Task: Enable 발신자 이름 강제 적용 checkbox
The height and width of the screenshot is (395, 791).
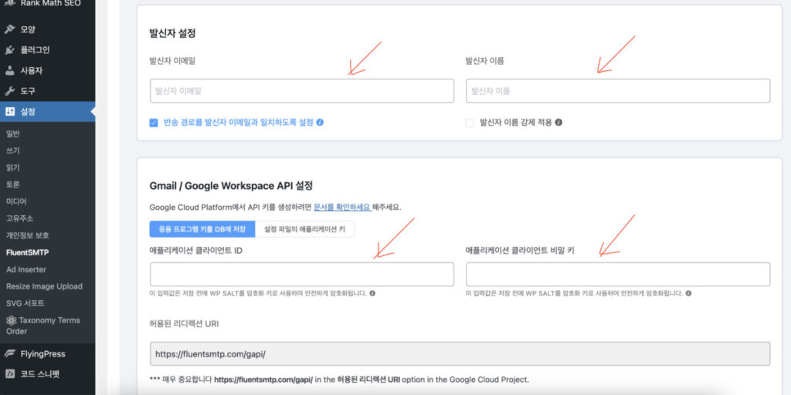Action: 470,123
